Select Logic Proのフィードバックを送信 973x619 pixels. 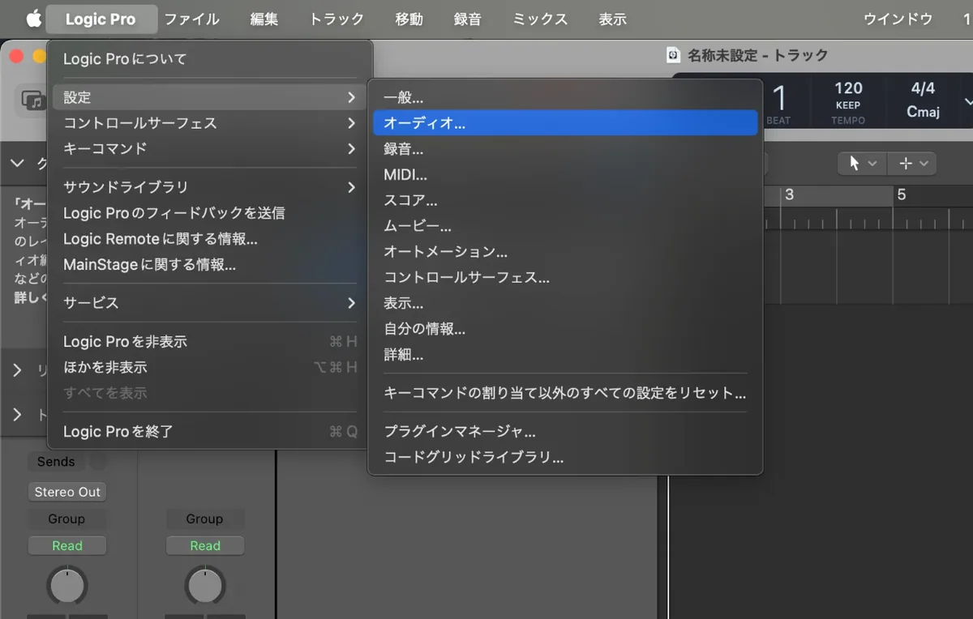click(210, 213)
